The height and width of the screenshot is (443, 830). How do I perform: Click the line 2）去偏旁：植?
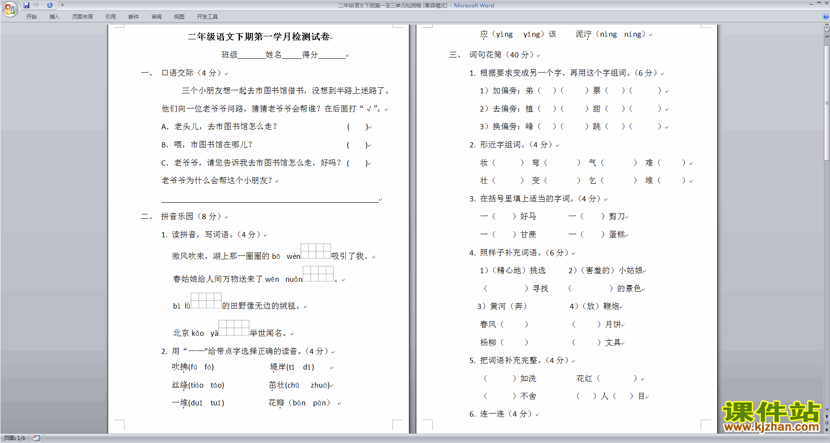click(571, 109)
